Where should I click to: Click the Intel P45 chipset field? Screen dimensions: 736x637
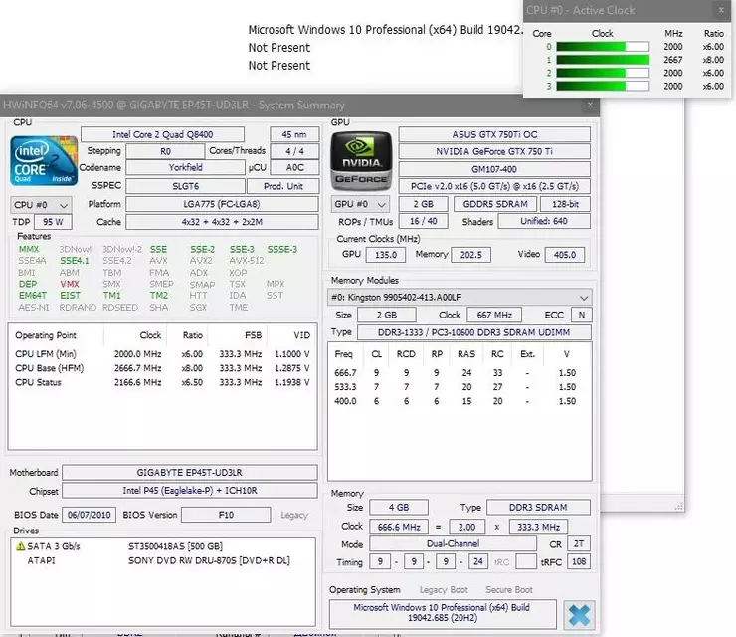point(190,491)
